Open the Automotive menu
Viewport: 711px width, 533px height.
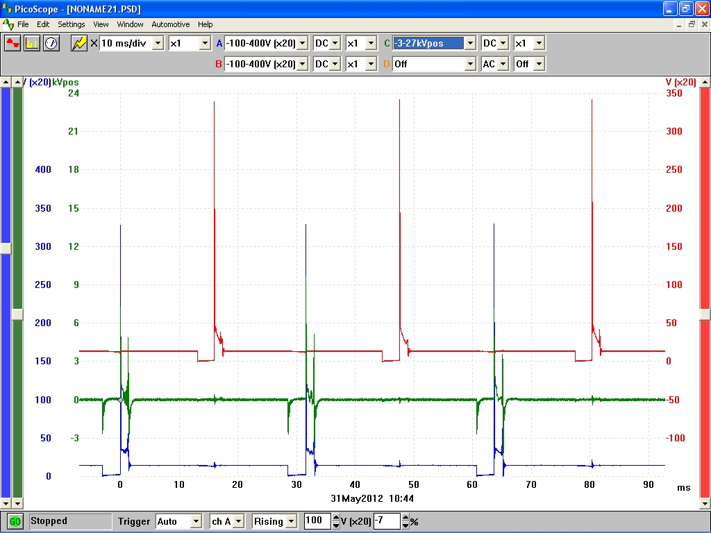click(x=170, y=24)
